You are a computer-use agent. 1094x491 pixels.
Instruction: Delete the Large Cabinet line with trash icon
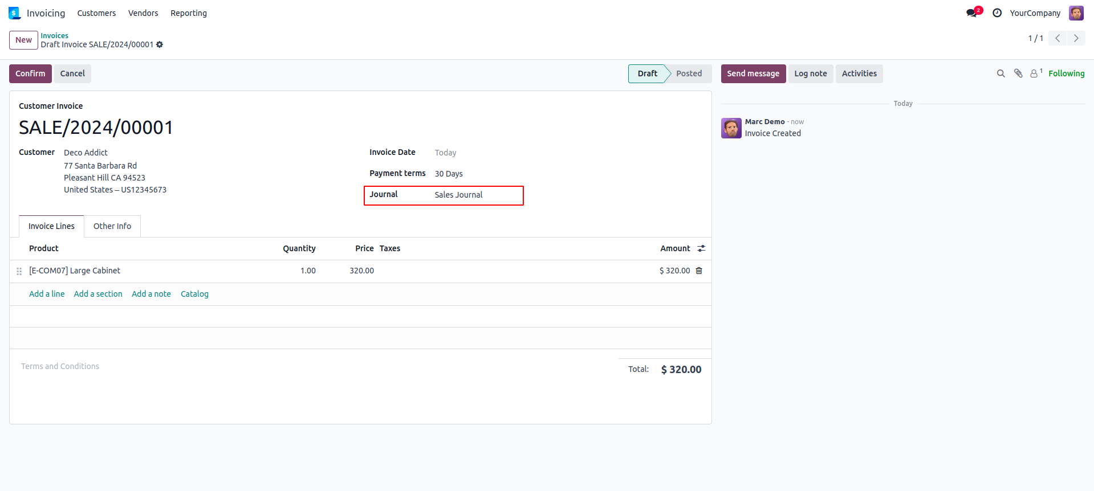point(699,271)
